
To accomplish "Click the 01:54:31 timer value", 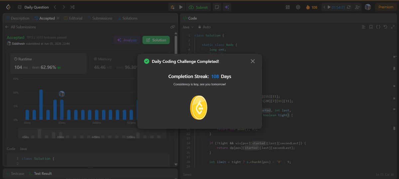I will click(338, 7).
